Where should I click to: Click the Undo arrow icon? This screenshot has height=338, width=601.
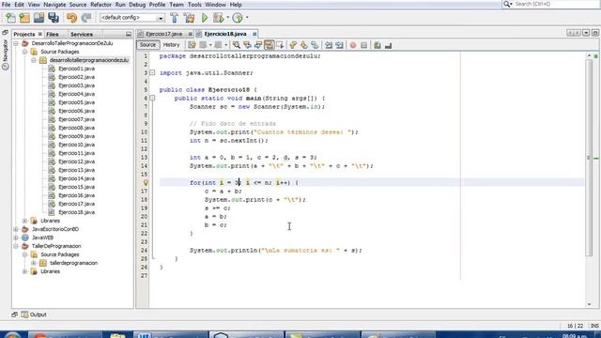[71, 18]
